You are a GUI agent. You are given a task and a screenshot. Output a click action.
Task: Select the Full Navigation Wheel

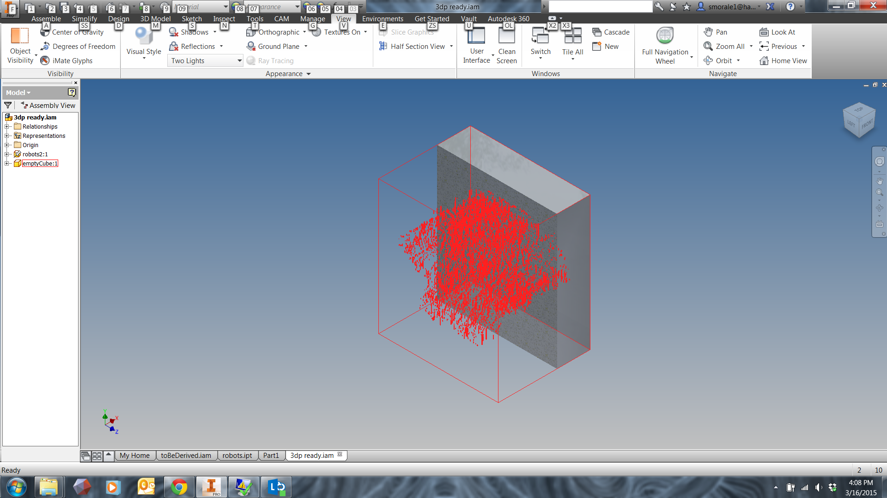[x=664, y=38]
